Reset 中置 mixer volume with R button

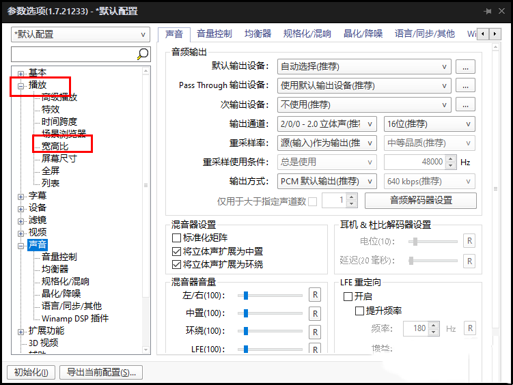pyautogui.click(x=315, y=313)
